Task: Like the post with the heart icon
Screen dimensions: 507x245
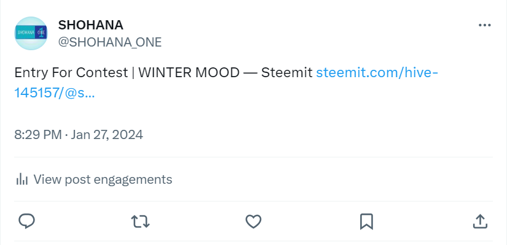Action: pos(253,222)
